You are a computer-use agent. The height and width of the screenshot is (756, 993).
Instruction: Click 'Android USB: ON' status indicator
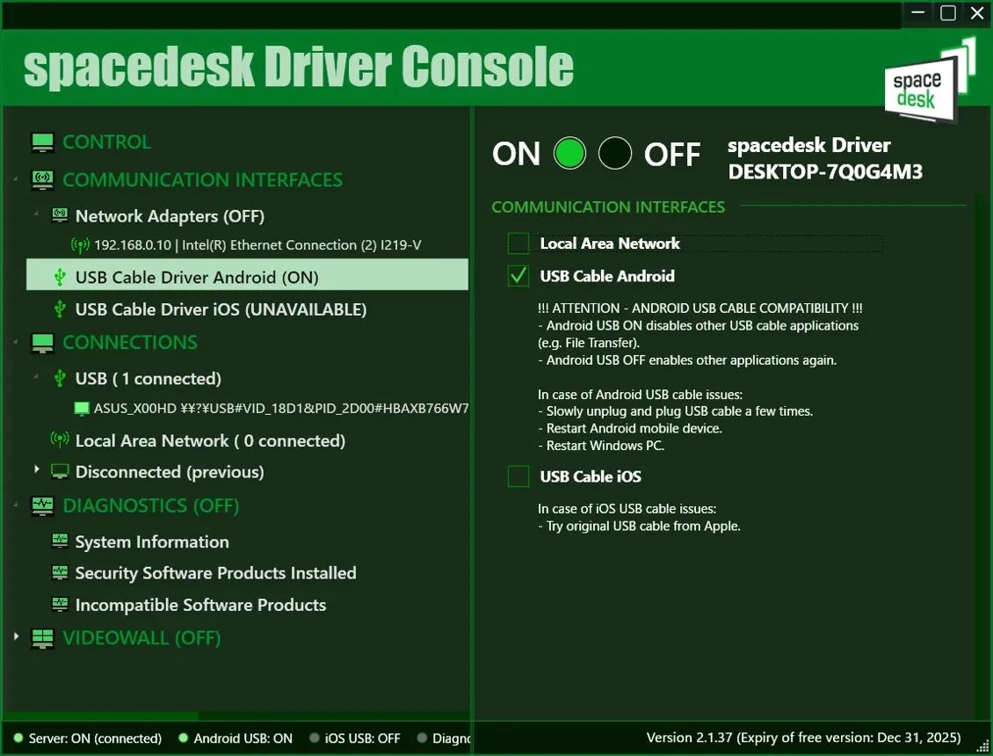(x=236, y=738)
